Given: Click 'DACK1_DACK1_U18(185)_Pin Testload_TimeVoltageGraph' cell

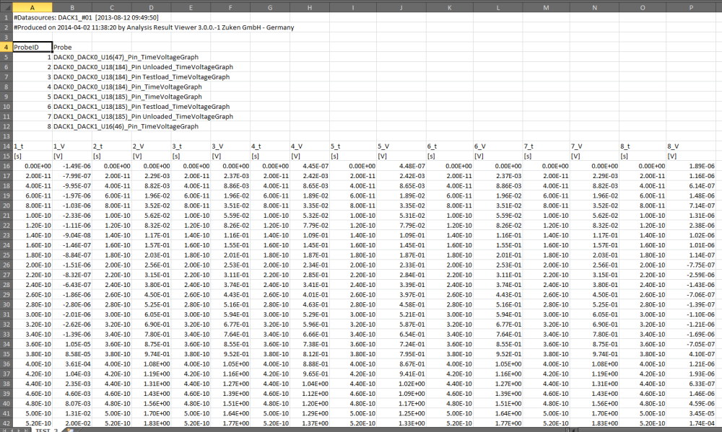Looking at the screenshot, I should [x=142, y=106].
